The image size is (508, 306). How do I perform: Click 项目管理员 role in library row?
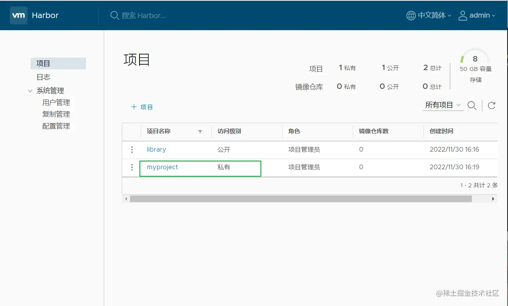pos(304,149)
